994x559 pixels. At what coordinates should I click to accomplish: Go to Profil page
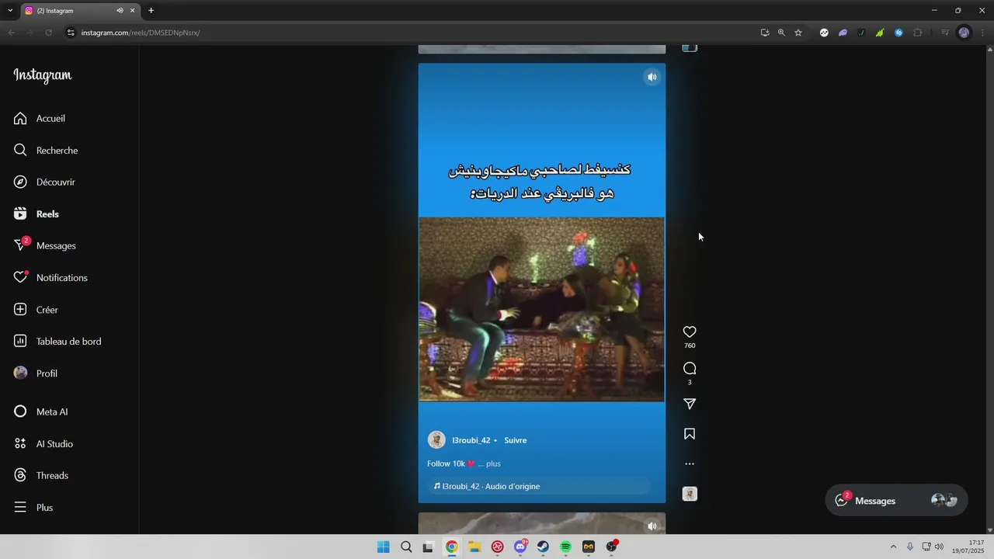(x=36, y=373)
